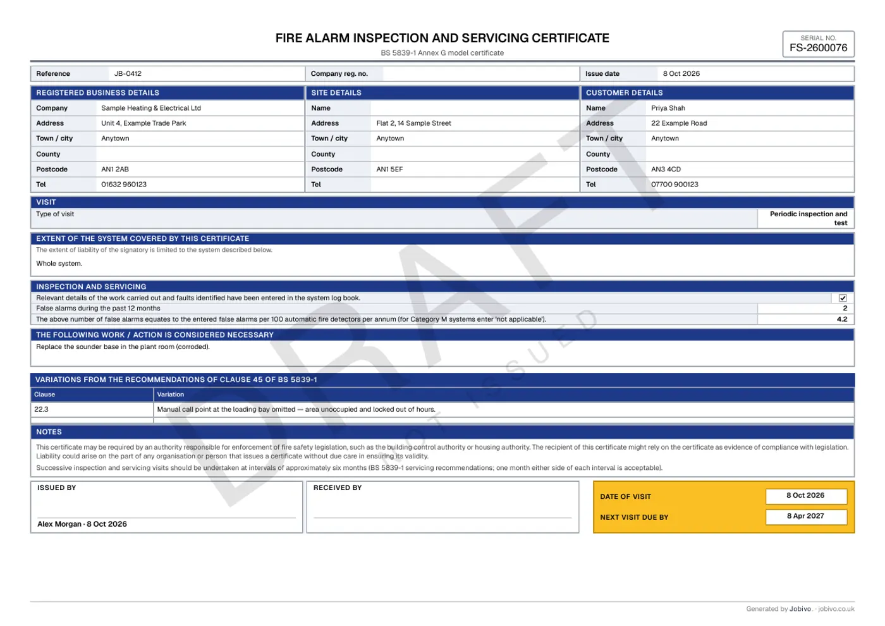Click the empty site Name field
Screen dimensions: 885x626
click(x=474, y=108)
